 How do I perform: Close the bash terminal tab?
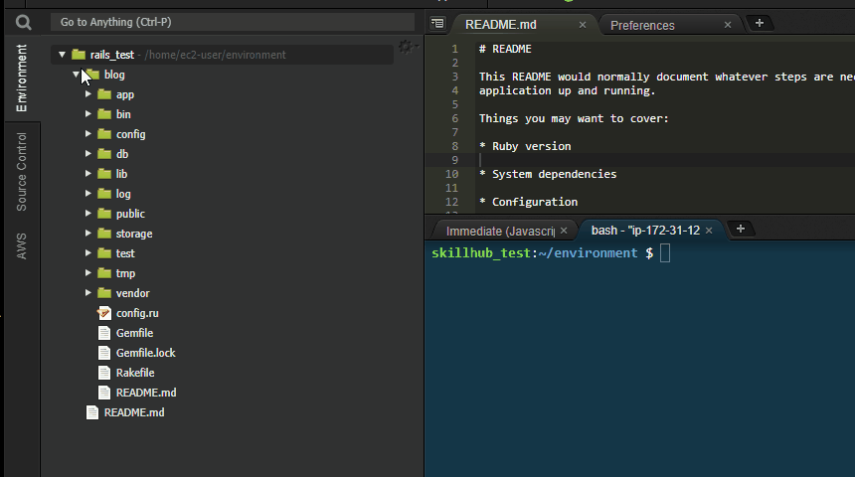click(709, 231)
